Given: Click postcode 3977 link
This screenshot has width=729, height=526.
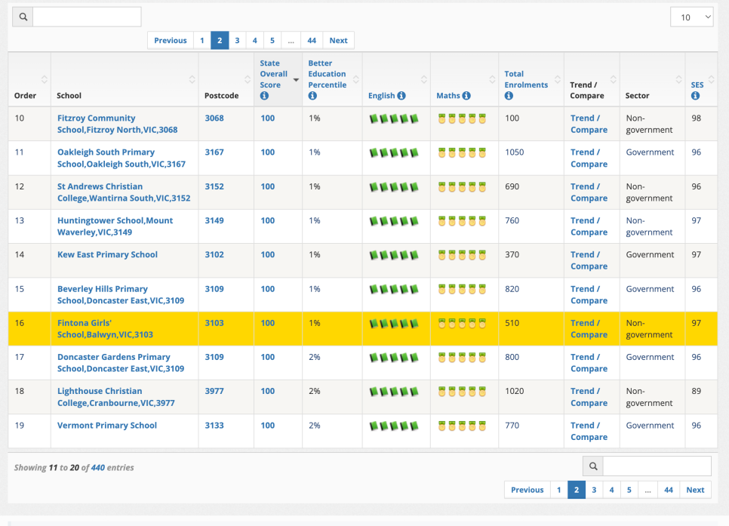Looking at the screenshot, I should [x=214, y=391].
